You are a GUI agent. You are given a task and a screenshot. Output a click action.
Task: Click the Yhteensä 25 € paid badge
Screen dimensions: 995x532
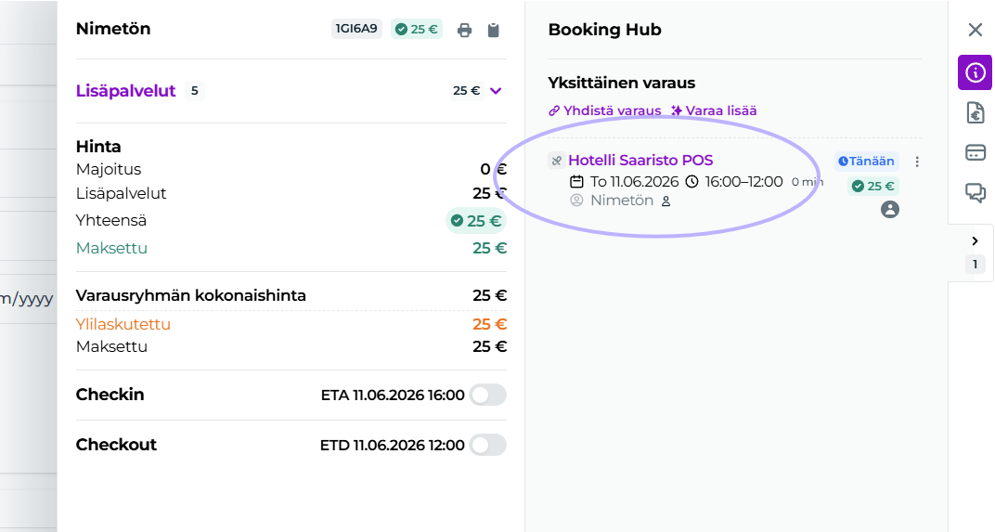click(476, 221)
